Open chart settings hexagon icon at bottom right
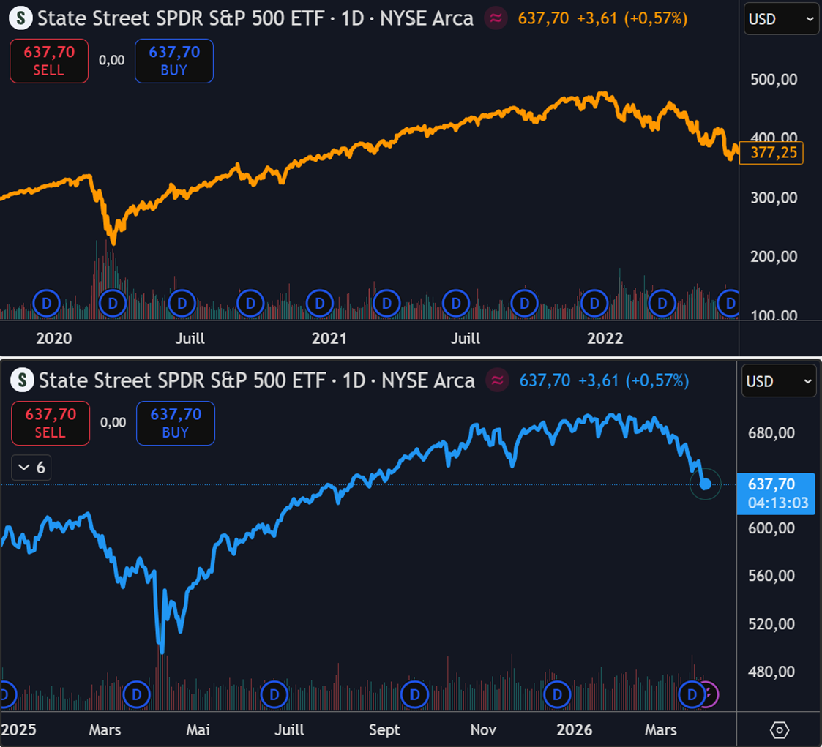822x747 pixels. coord(780,729)
